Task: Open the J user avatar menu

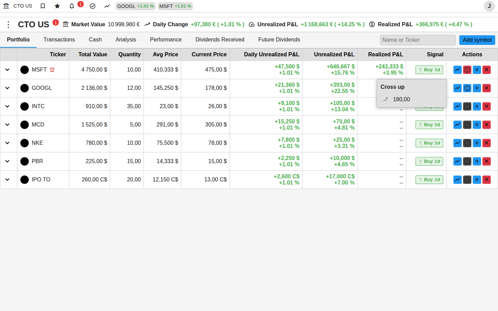Action: pyautogui.click(x=489, y=6)
